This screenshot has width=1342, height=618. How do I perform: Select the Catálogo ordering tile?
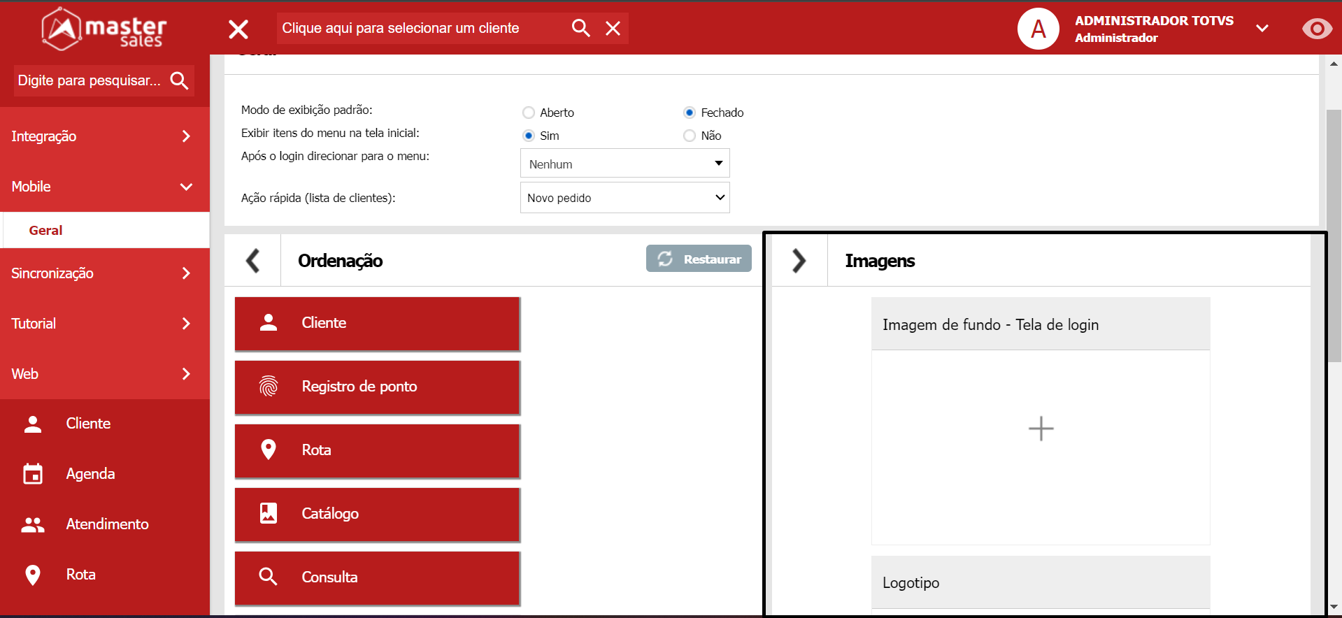[x=378, y=515]
